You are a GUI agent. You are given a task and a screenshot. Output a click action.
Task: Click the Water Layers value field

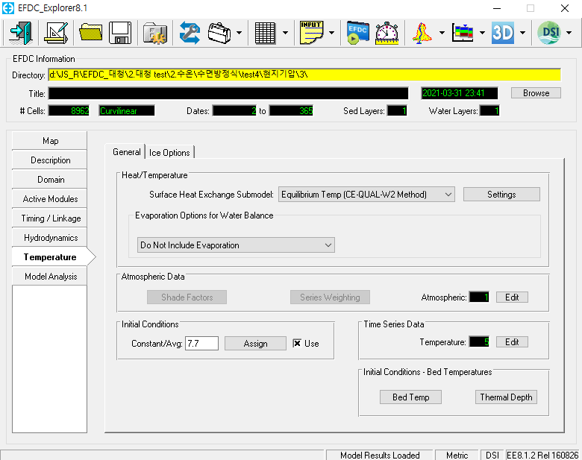point(489,111)
